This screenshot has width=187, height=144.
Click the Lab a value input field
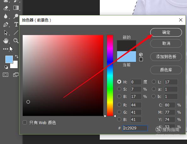pos(171,89)
